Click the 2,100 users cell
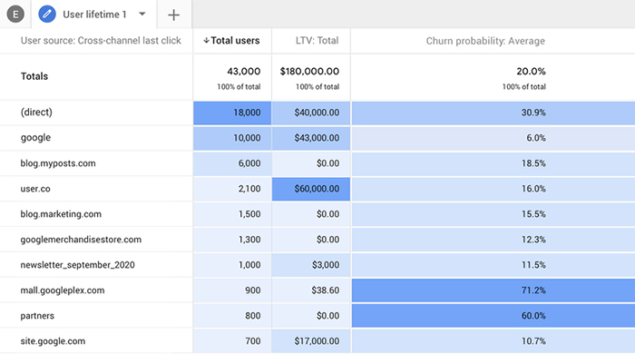Viewport: 635px width, 354px height. pyautogui.click(x=232, y=189)
